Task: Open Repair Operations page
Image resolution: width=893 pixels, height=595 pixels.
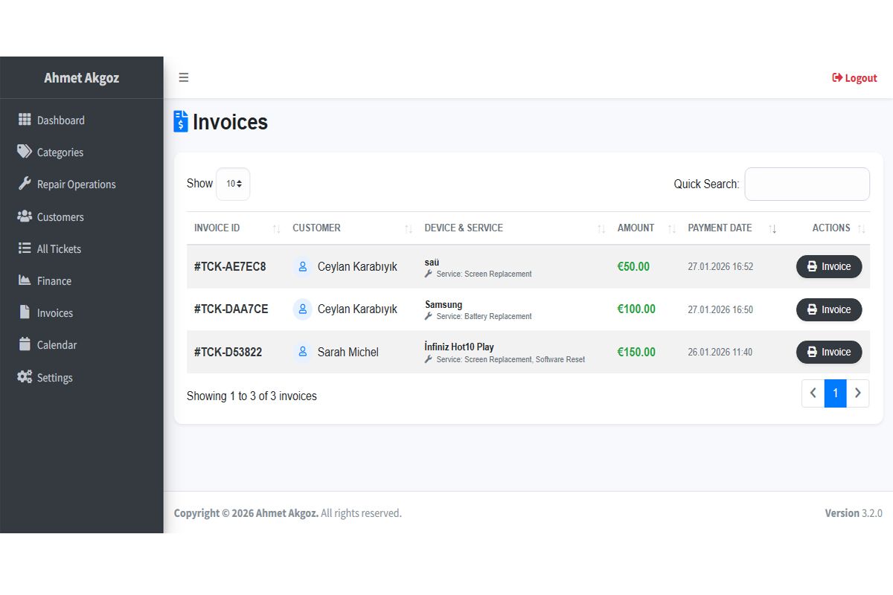Action: tap(82, 184)
